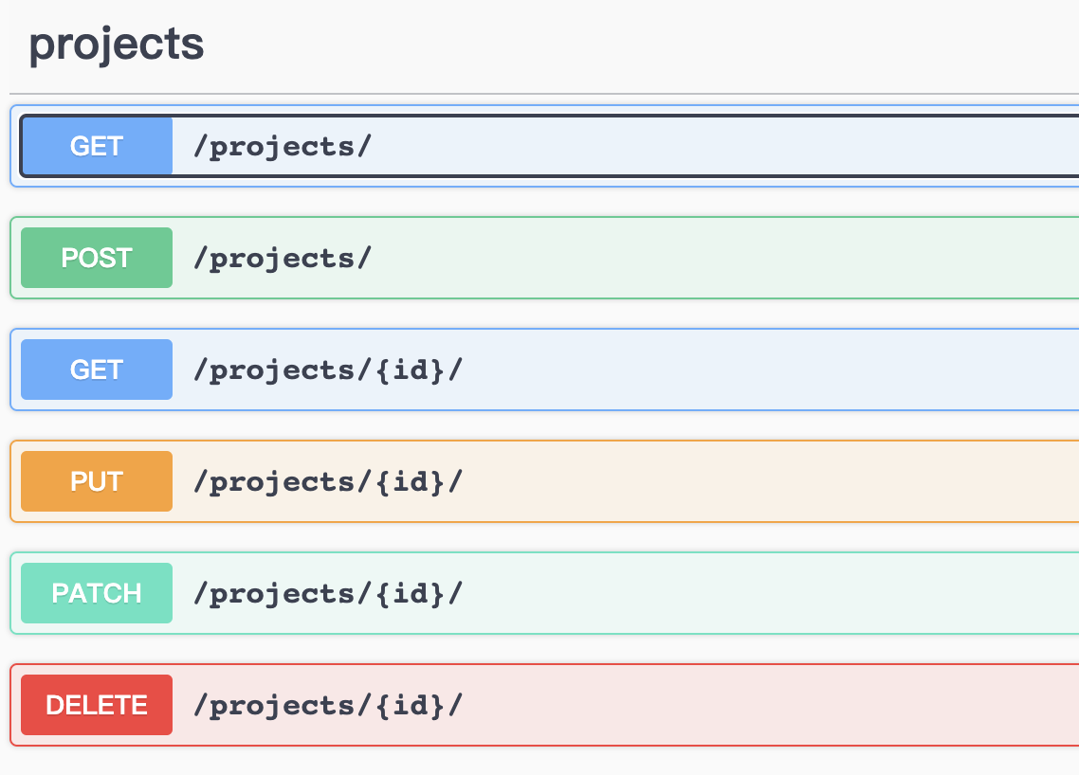Expand the PUT row via its empty area
The height and width of the screenshot is (775, 1079).
click(759, 481)
